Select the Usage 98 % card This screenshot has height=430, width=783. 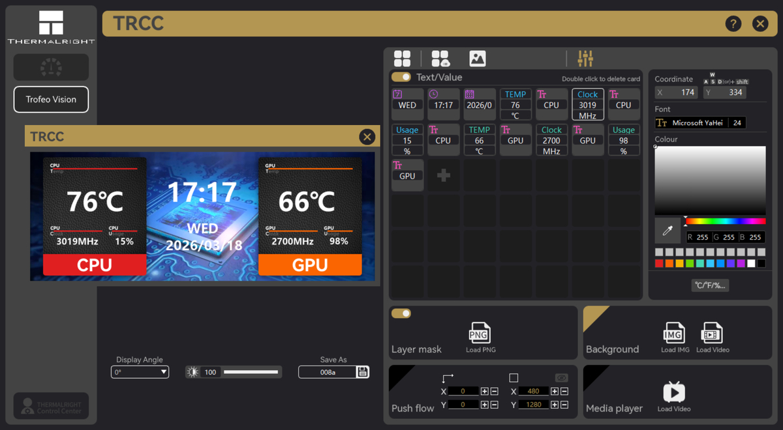[624, 140]
